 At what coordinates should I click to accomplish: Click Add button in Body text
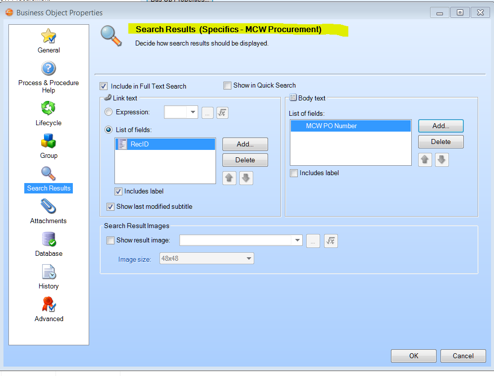click(x=440, y=126)
